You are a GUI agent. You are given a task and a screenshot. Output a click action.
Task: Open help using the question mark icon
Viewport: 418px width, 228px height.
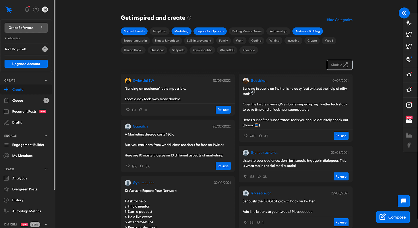point(36,9)
